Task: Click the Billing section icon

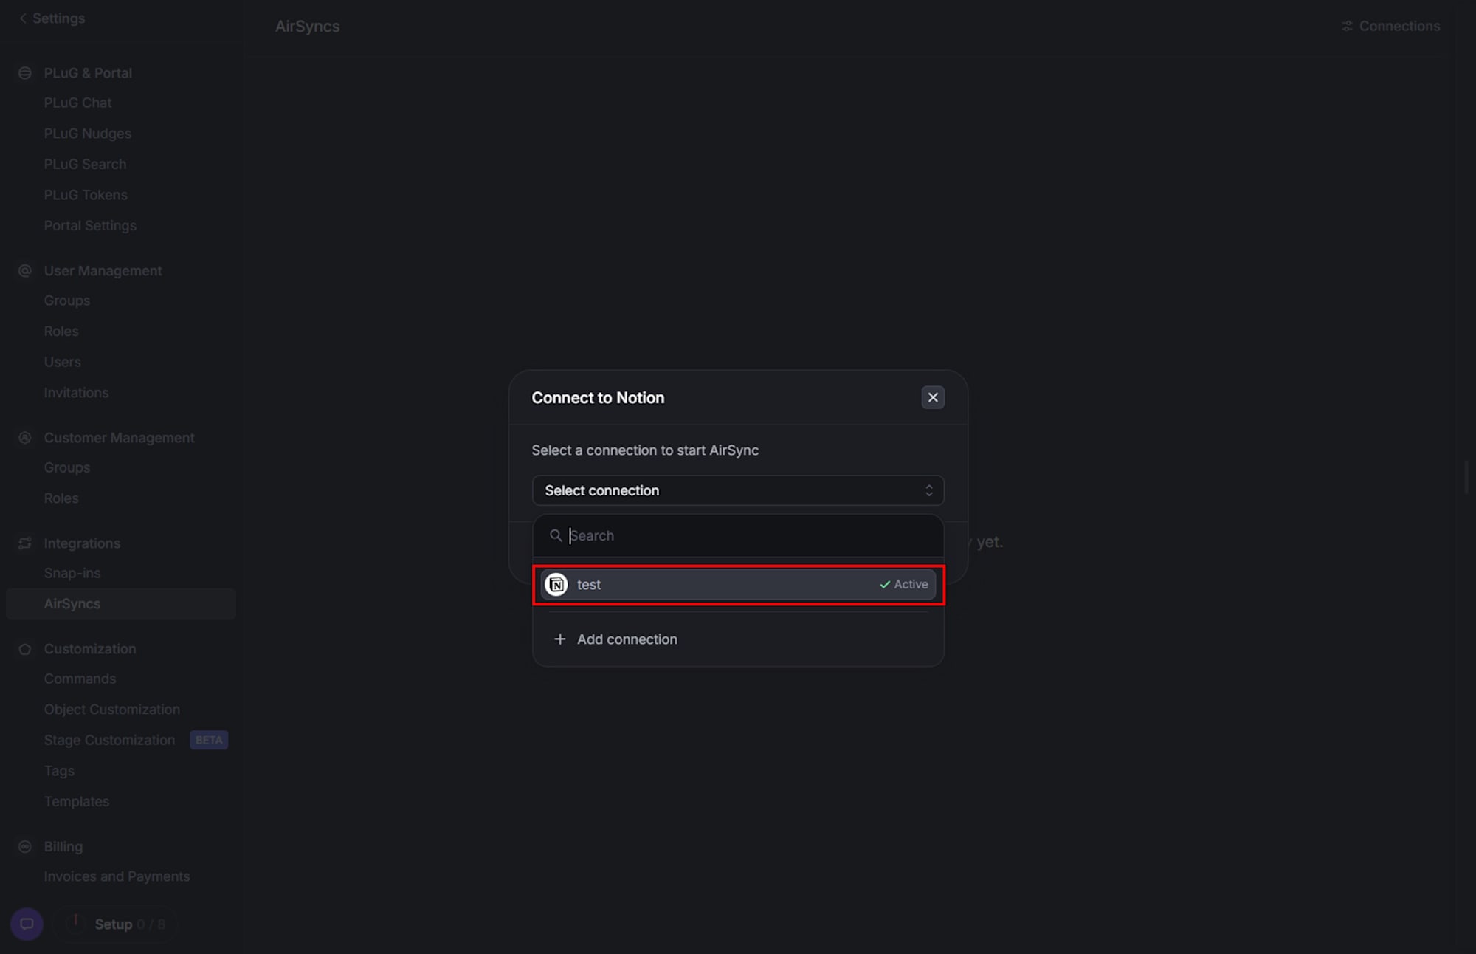Action: [25, 847]
